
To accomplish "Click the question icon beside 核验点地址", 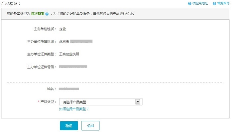I will [x=190, y=3].
